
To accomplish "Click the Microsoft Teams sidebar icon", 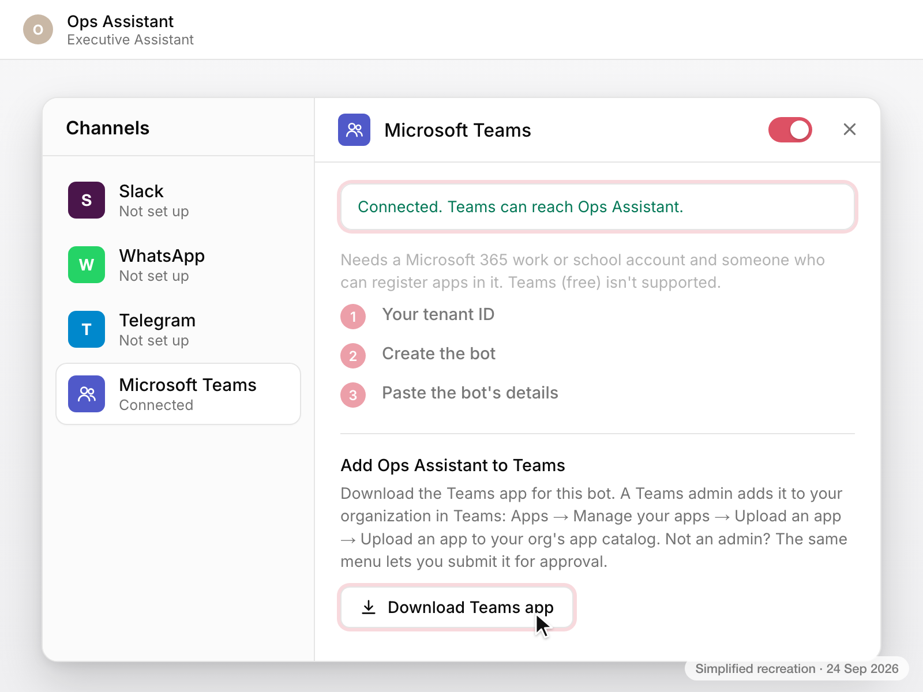I will point(87,394).
